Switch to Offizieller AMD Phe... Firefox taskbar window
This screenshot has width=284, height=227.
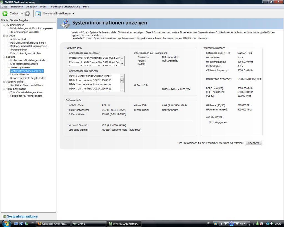click(54, 224)
